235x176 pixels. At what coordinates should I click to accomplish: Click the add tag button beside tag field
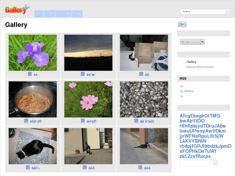216,163
